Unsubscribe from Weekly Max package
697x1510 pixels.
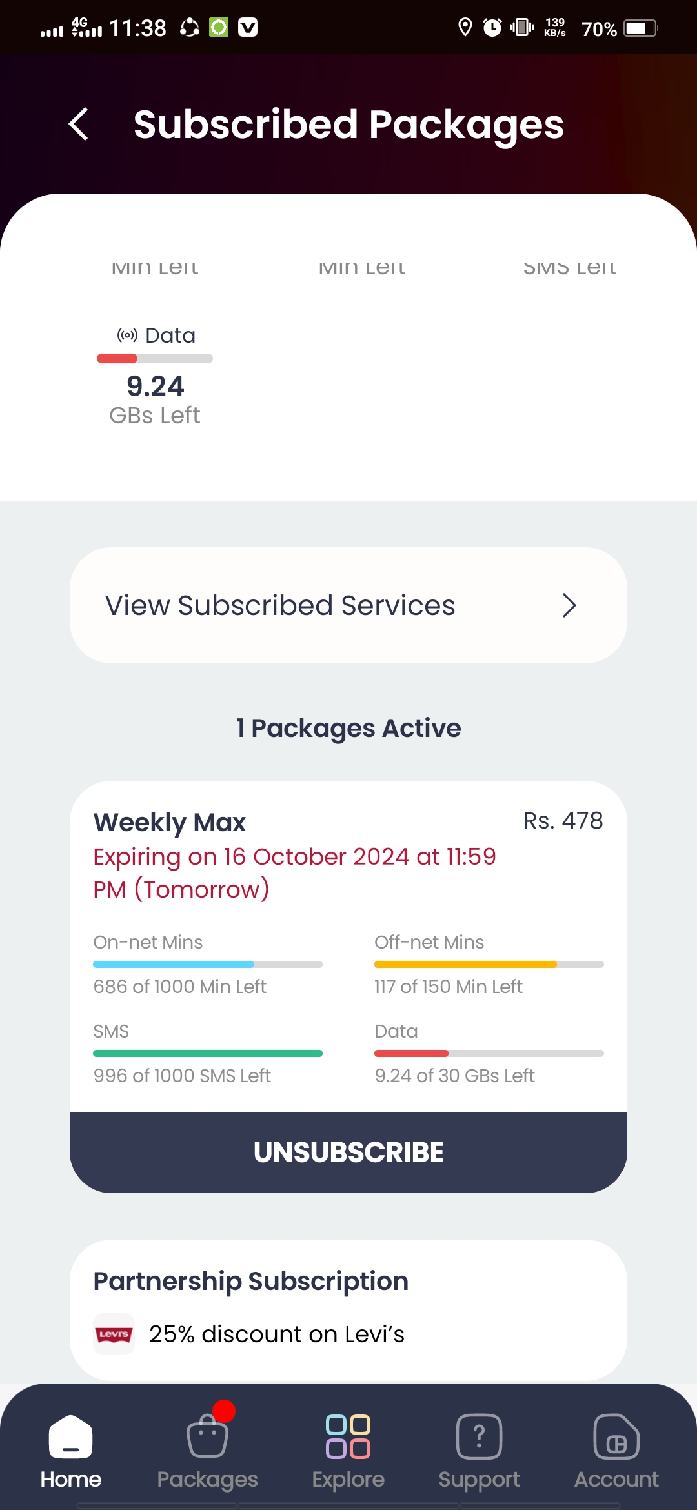click(x=348, y=1153)
